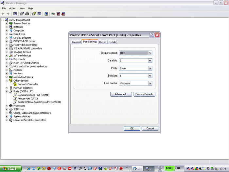Expand the Sound, video and game controllers node
Screen dimensions: 229x172
coord(7,113)
